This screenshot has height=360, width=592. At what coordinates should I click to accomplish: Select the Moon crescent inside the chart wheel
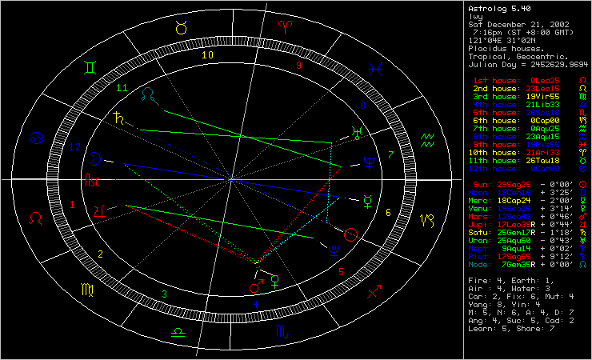(x=96, y=158)
